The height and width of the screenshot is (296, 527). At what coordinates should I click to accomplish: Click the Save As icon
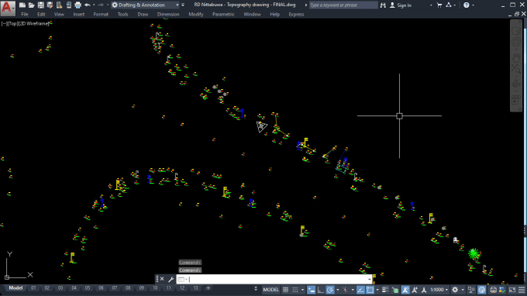pos(50,5)
